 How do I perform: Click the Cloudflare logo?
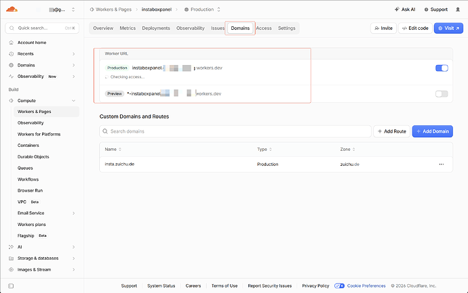click(12, 9)
